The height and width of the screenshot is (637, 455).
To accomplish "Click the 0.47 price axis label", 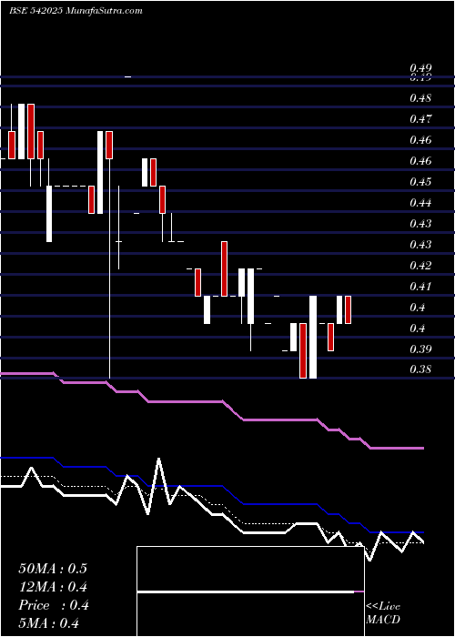I will pos(420,119).
